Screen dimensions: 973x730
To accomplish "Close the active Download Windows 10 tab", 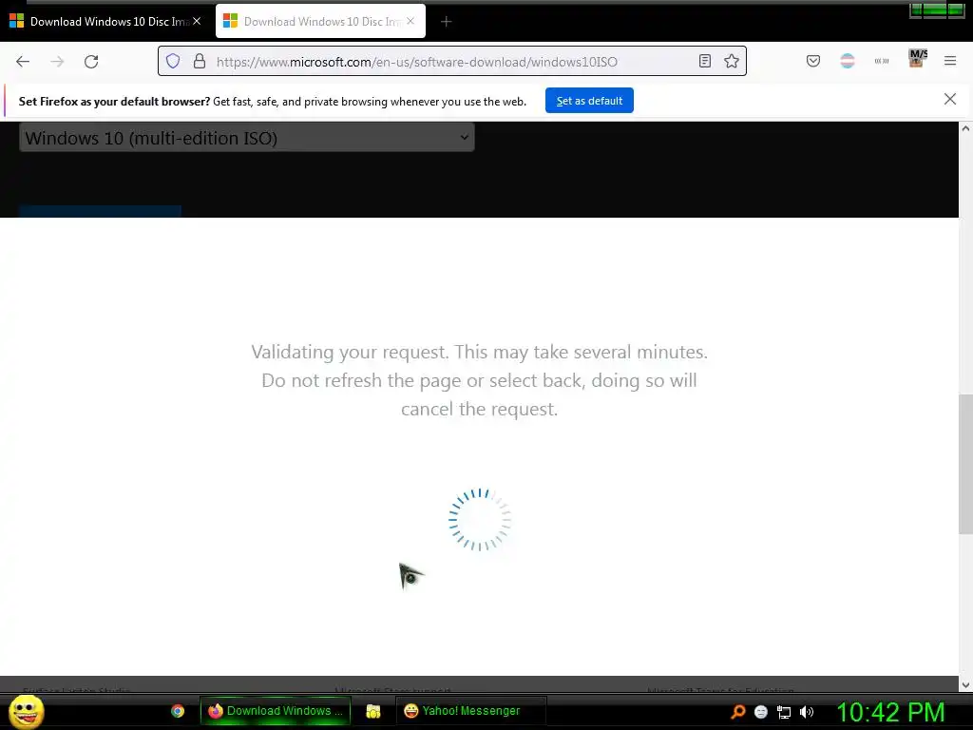I will click(410, 21).
